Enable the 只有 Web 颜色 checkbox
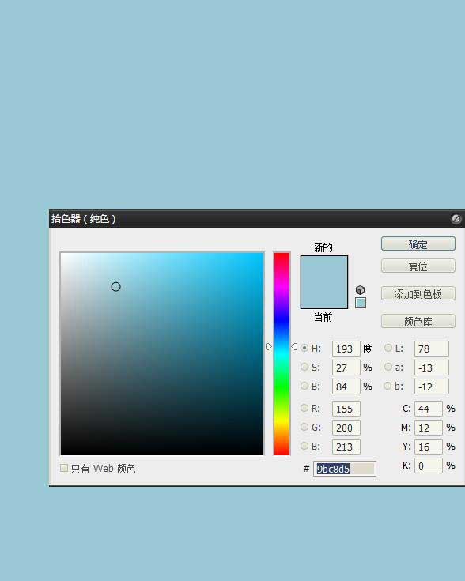 [64, 468]
